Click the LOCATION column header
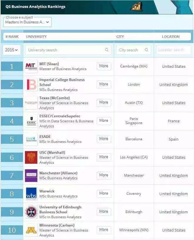 [x=171, y=37]
